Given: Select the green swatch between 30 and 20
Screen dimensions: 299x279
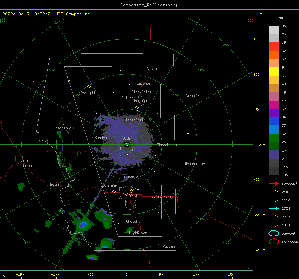Looking at the screenshot, I should click(x=274, y=138).
